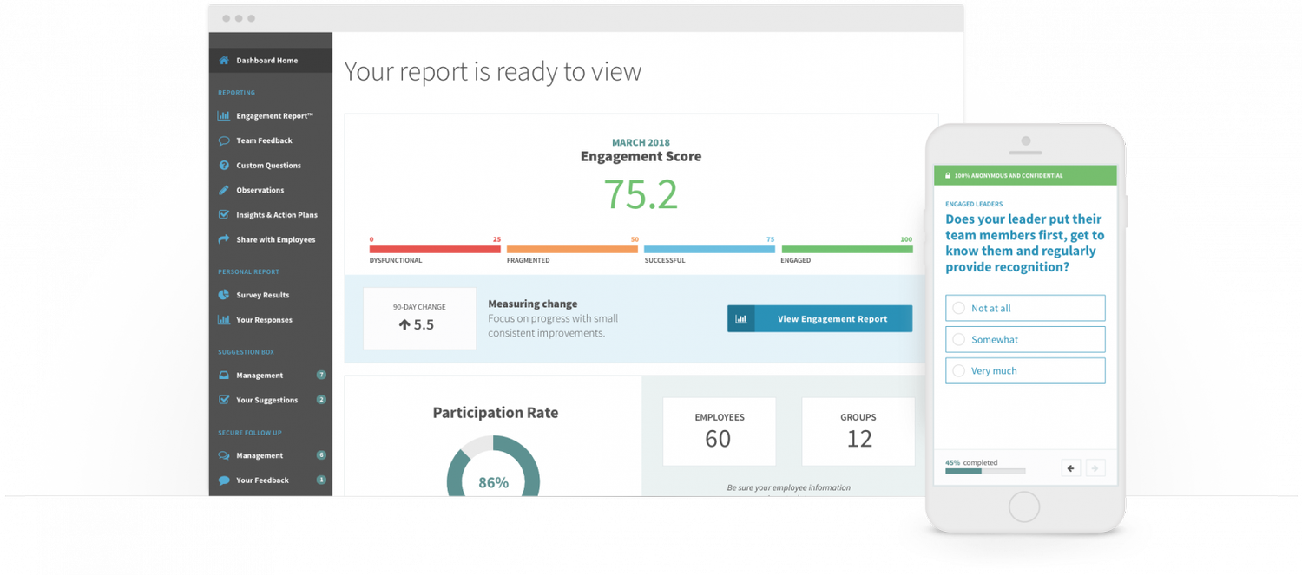Image resolution: width=1302 pixels, height=575 pixels.
Task: Click the 'SECURE FOLLOW UP' sidebar section header
Action: click(249, 432)
